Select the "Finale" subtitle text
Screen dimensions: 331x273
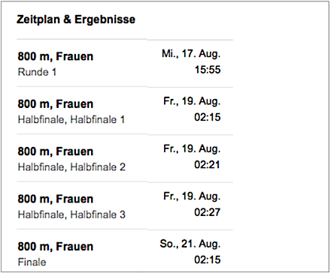point(32,262)
